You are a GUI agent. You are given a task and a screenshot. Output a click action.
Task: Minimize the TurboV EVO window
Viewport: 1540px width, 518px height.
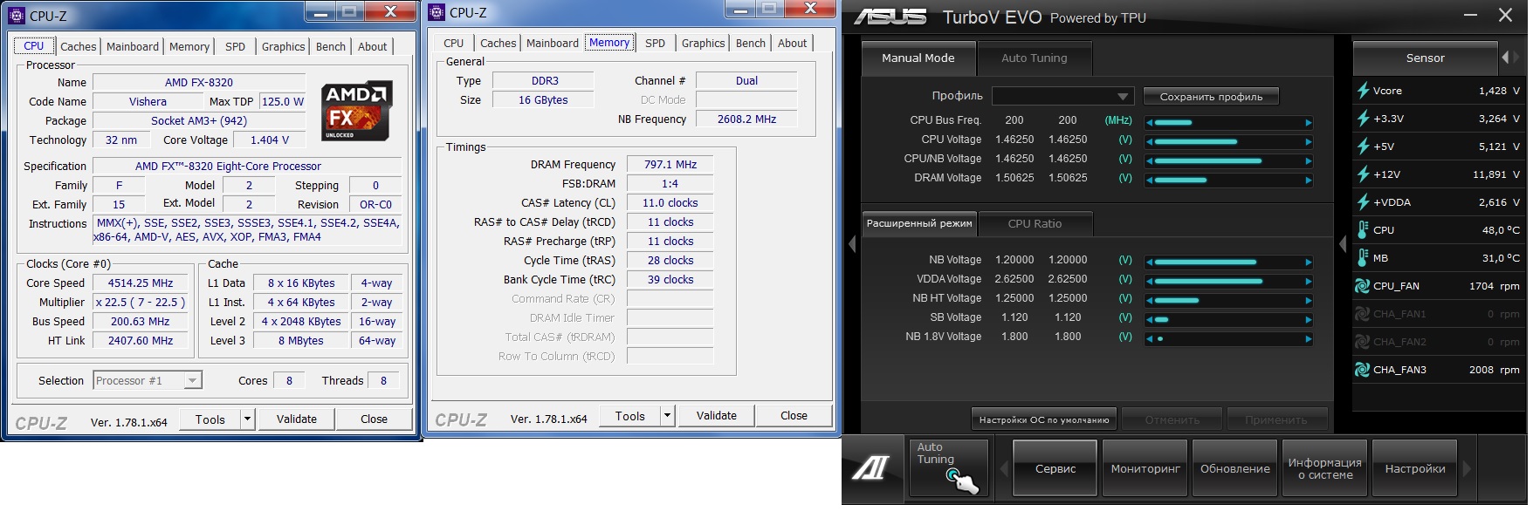[x=1470, y=15]
